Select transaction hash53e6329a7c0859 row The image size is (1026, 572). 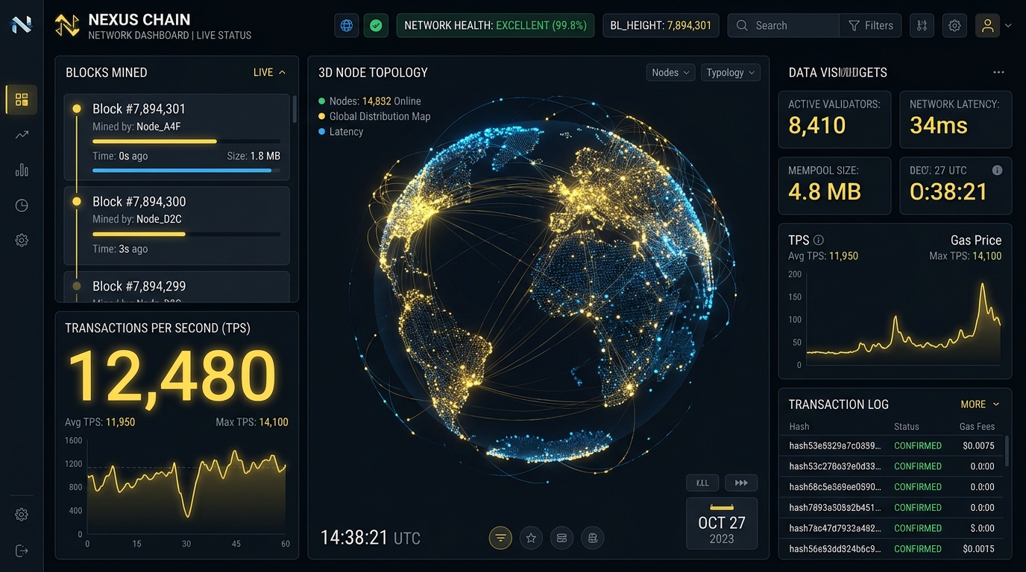coord(892,445)
